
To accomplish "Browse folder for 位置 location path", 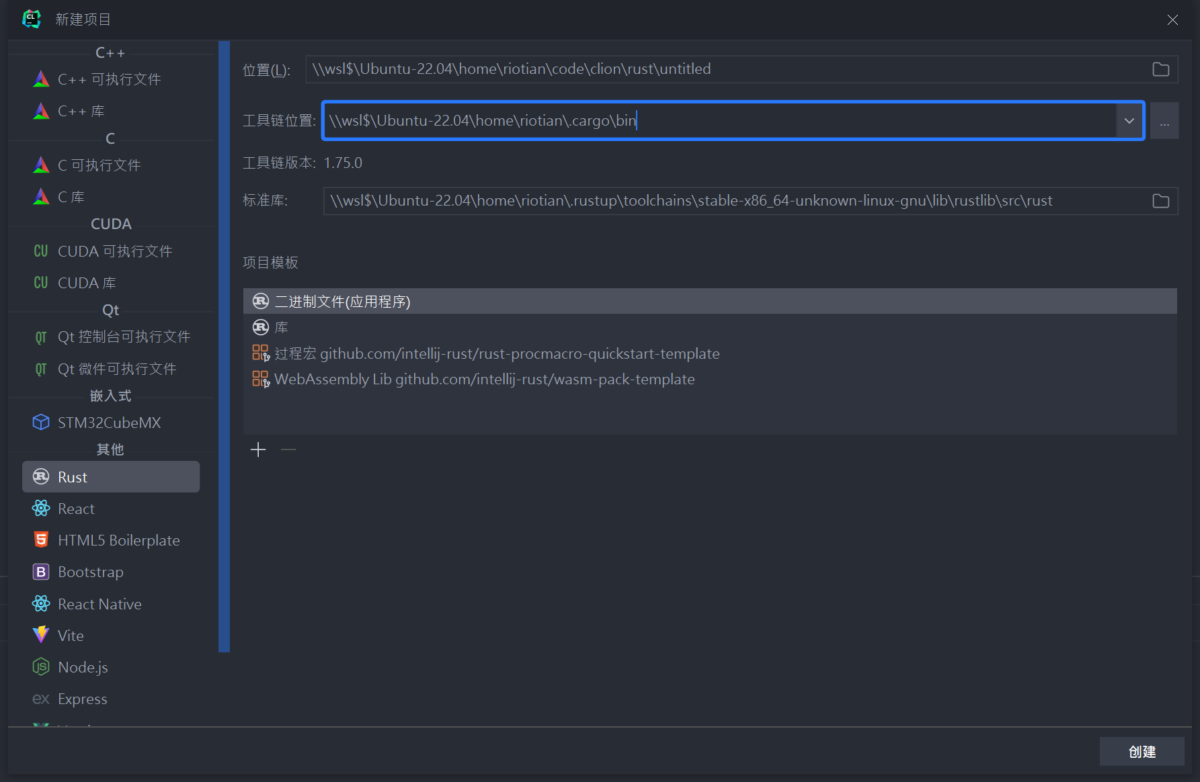I will point(1160,69).
